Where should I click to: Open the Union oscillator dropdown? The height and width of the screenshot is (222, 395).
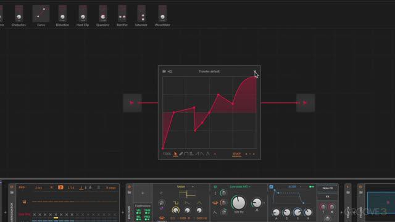point(186,187)
